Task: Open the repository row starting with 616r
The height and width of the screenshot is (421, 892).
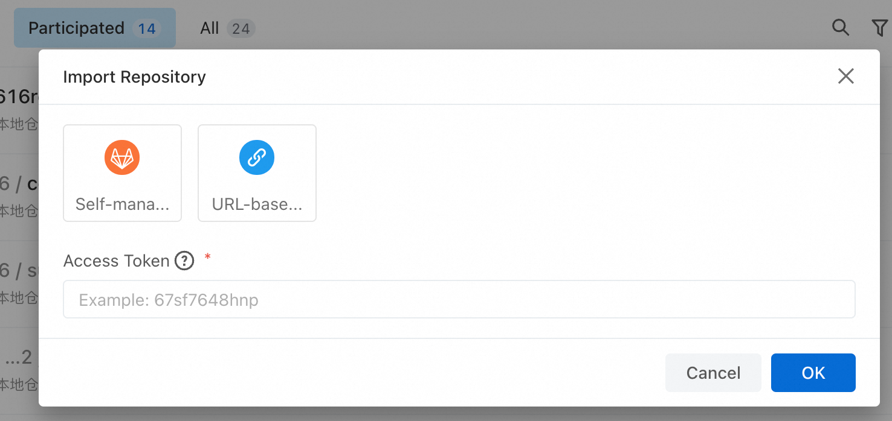Action: pyautogui.click(x=19, y=108)
